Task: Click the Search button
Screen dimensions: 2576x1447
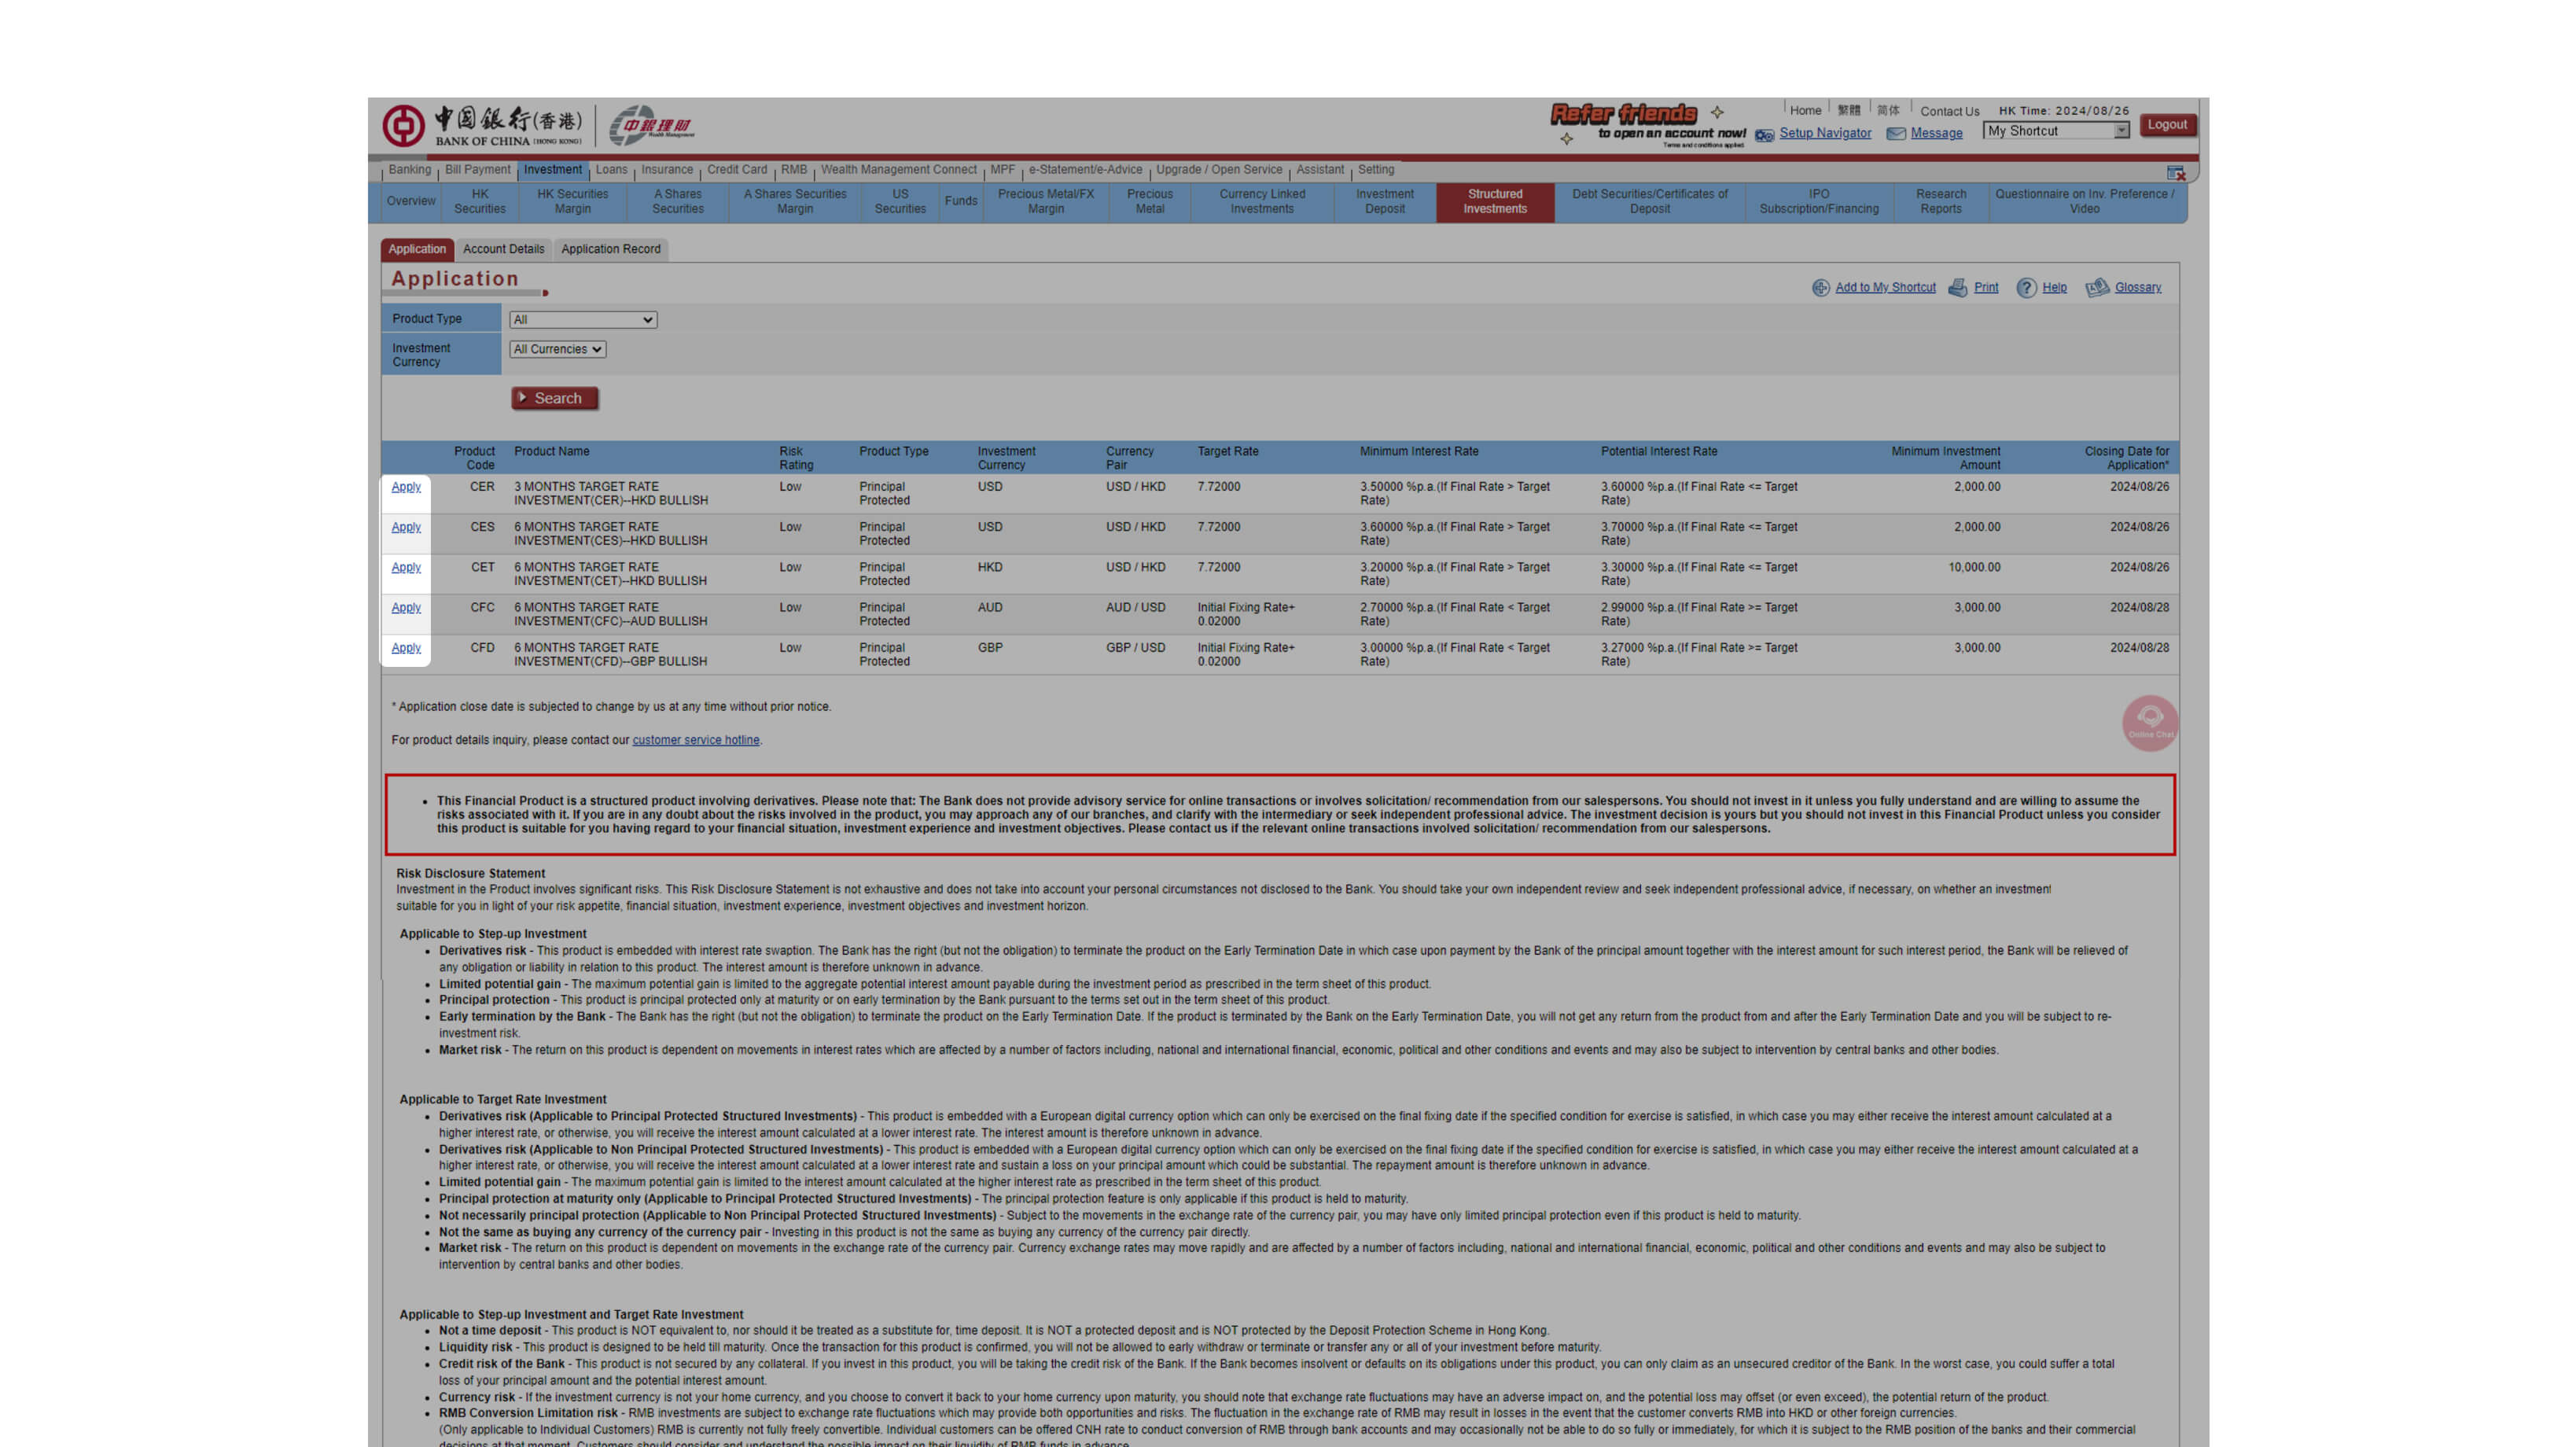Action: pyautogui.click(x=549, y=396)
